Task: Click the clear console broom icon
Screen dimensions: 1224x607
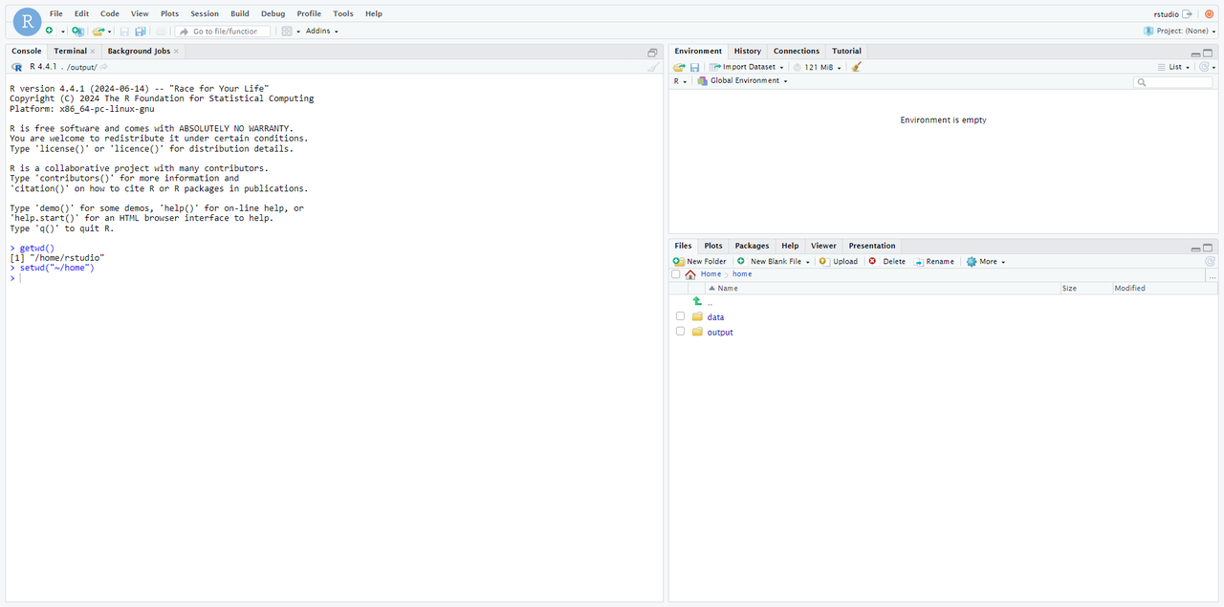Action: (x=653, y=67)
